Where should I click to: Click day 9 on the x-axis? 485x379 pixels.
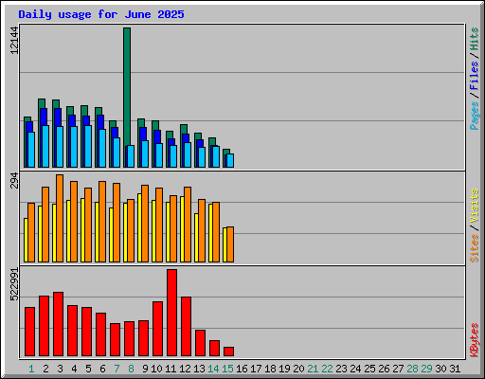coord(145,369)
